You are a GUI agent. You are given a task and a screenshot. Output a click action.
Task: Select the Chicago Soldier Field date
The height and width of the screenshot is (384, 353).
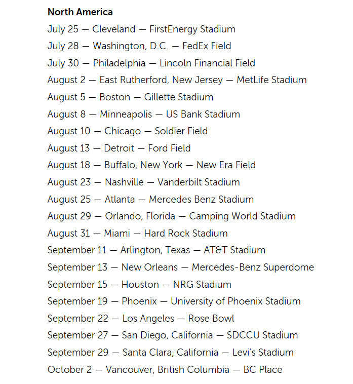click(x=128, y=131)
